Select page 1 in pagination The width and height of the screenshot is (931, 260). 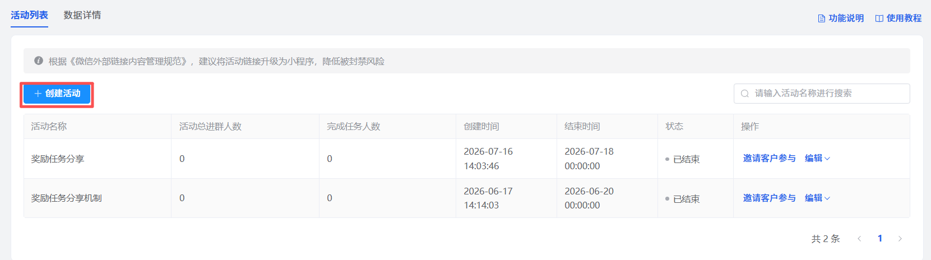pos(880,239)
